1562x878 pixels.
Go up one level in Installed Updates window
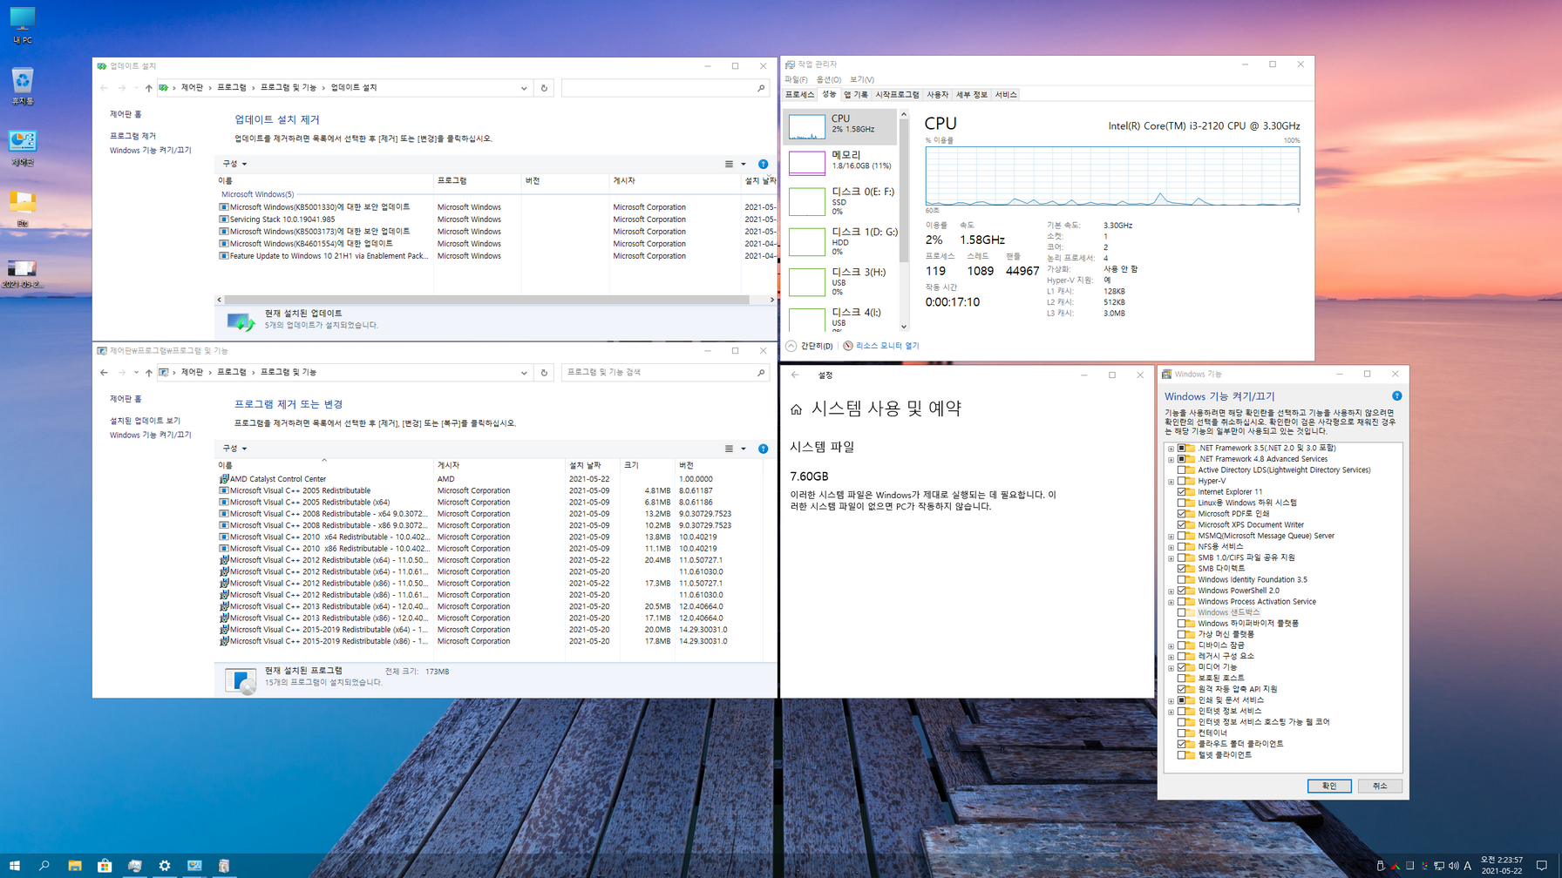click(x=148, y=88)
